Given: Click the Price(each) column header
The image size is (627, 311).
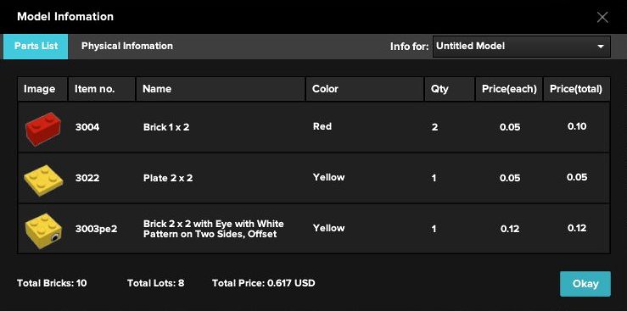Looking at the screenshot, I should click(509, 89).
